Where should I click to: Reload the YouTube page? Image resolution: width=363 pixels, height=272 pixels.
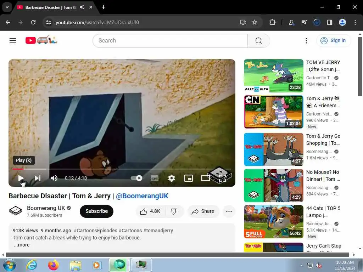33,22
